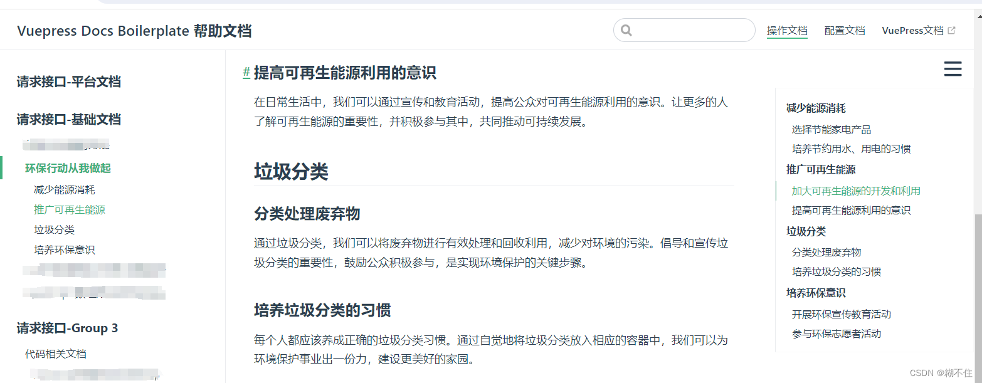982x383 pixels.
Task: Go to 垃圾分类 in left sidebar
Action: [54, 229]
